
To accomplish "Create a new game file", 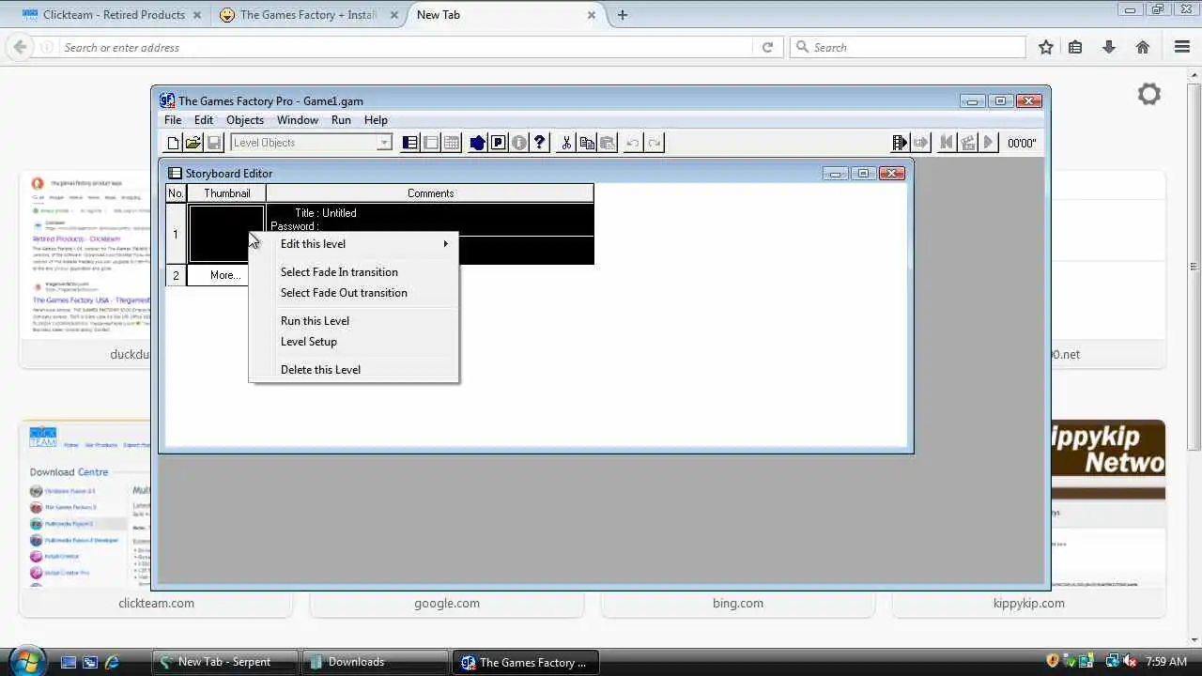I will (173, 143).
